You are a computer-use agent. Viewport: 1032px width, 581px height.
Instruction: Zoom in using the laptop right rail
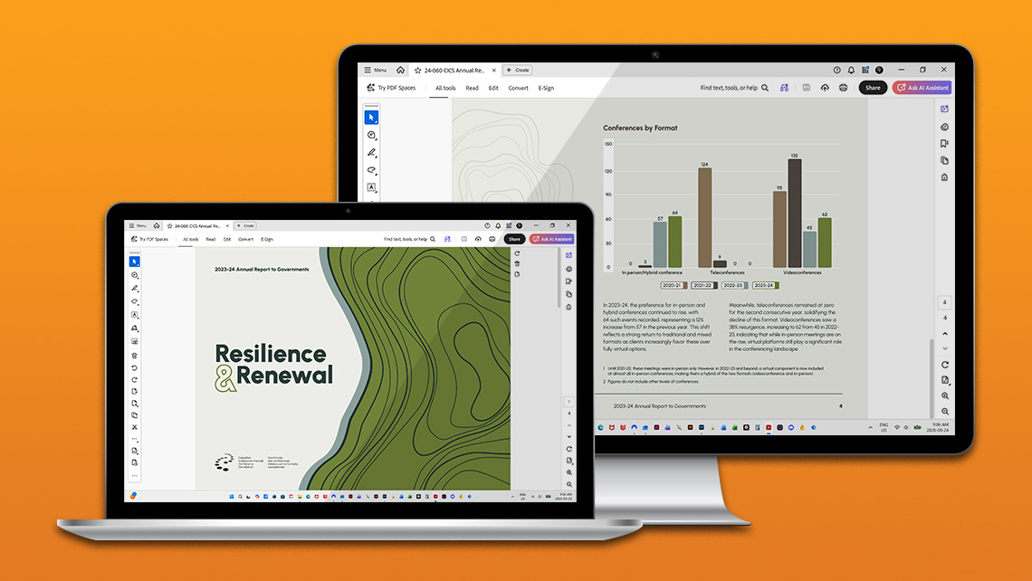tap(569, 472)
